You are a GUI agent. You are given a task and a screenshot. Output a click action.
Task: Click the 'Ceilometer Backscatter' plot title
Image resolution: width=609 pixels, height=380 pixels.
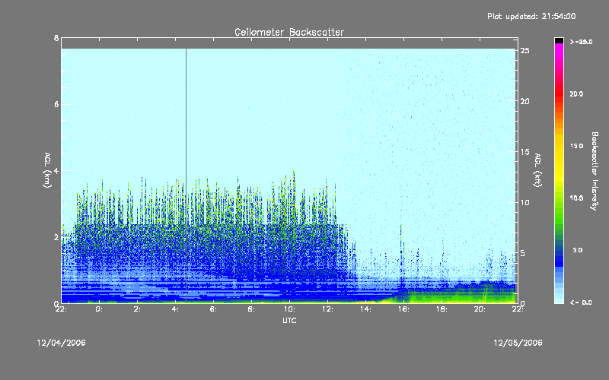(289, 32)
